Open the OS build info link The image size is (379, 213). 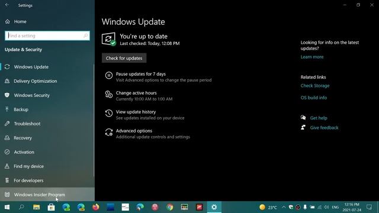pyautogui.click(x=314, y=98)
